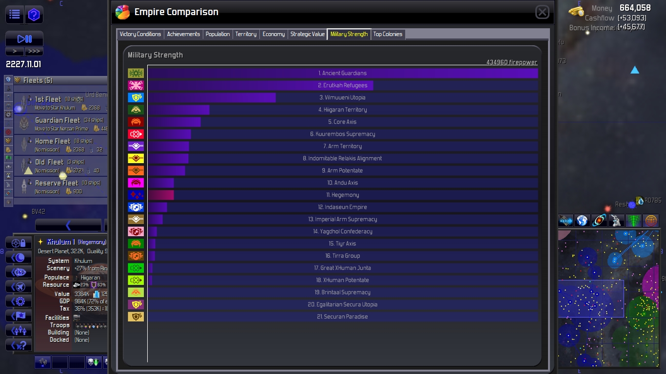Select the Military Strength tab
The image size is (666, 374).
[349, 34]
